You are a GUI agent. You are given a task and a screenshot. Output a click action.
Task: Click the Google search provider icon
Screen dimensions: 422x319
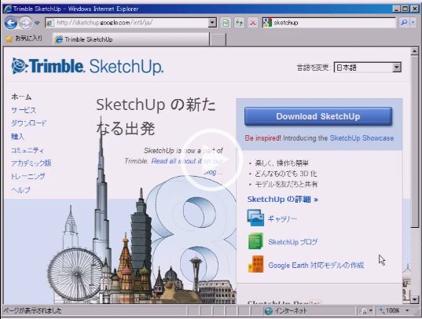pos(267,23)
